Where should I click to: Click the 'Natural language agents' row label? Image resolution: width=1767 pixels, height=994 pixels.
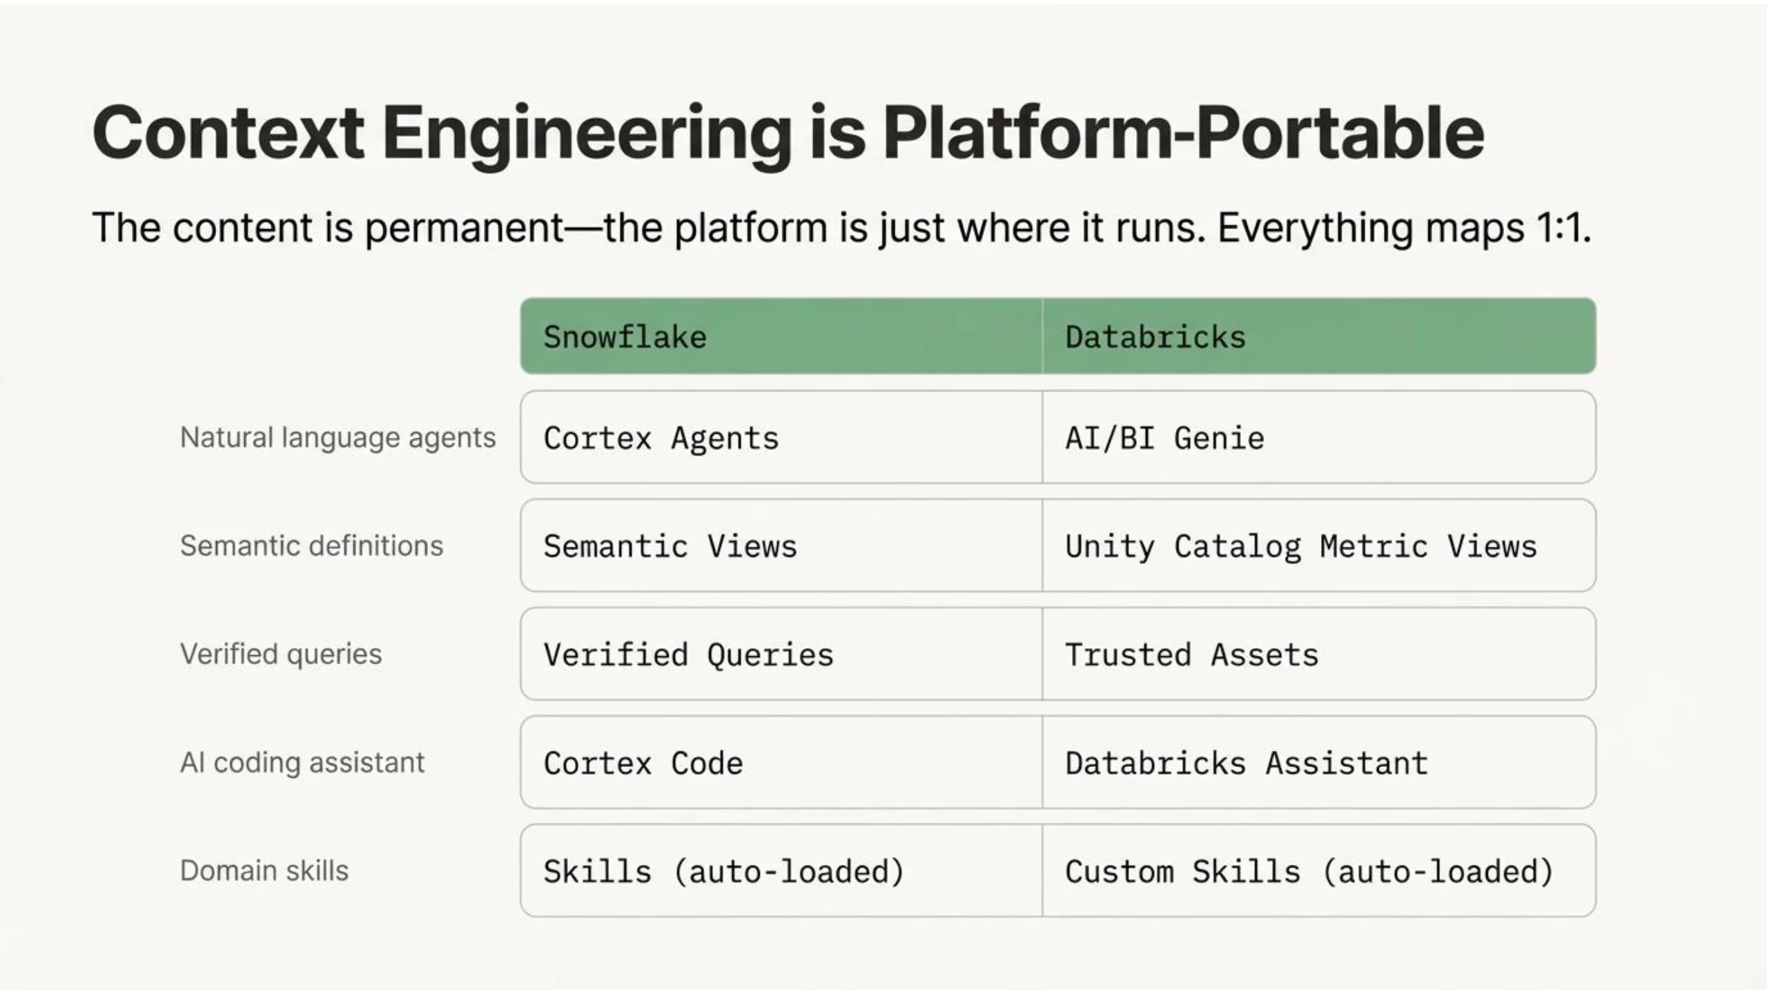pyautogui.click(x=338, y=438)
